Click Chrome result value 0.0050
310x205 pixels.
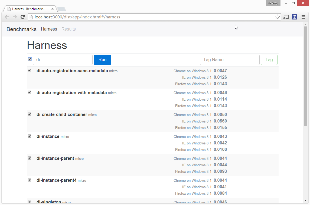(220, 115)
